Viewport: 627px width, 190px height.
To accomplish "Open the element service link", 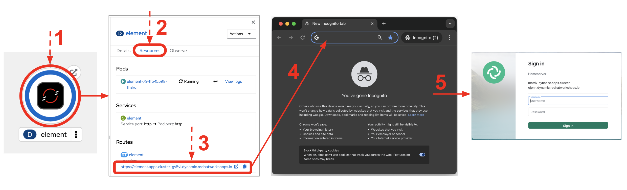I will coord(134,118).
